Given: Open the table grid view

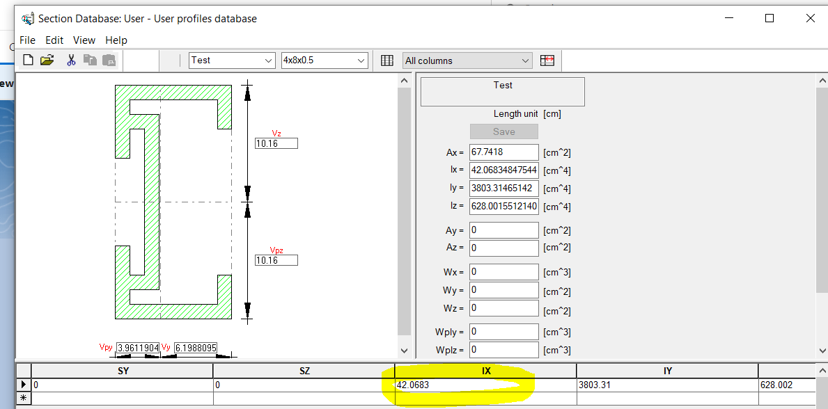Looking at the screenshot, I should click(387, 60).
